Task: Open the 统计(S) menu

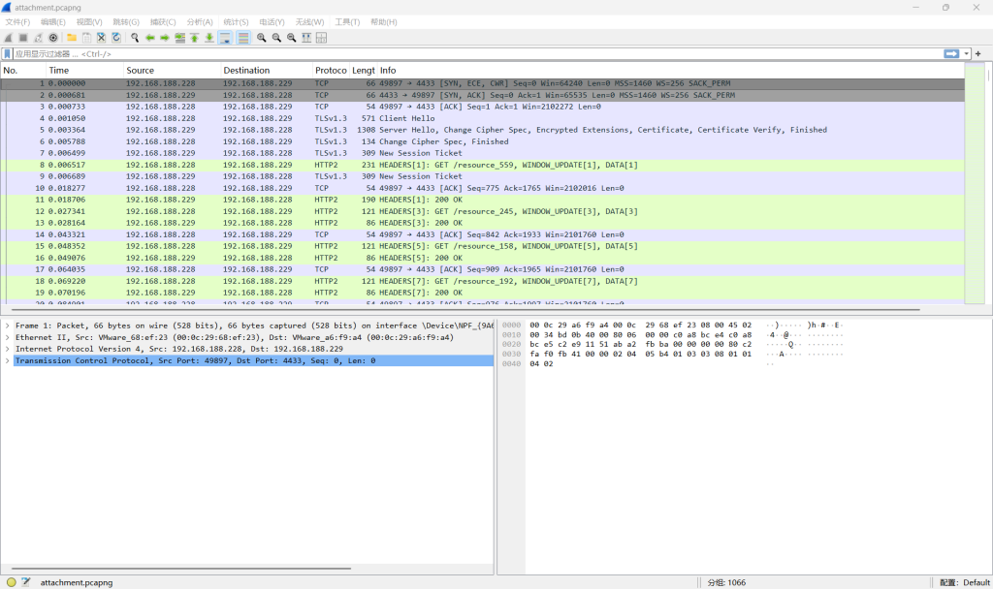Action: click(x=236, y=21)
